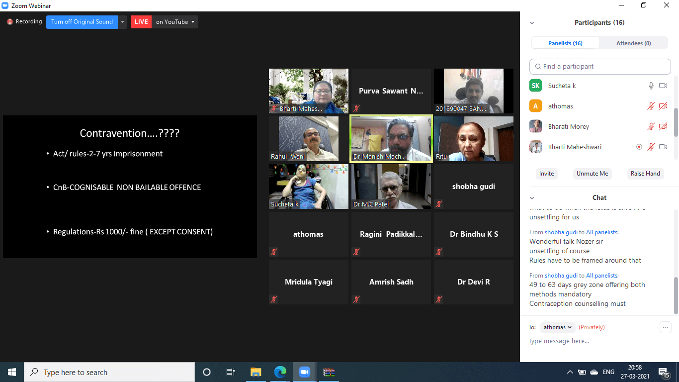
Task: Toggle Bharati Morey's muted microphone
Action: [651, 126]
